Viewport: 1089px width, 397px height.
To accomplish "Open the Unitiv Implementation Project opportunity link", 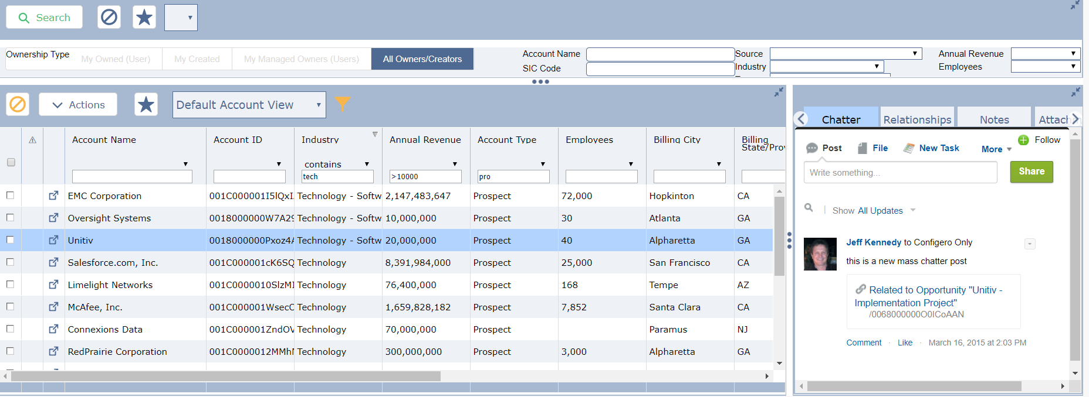I will (929, 296).
